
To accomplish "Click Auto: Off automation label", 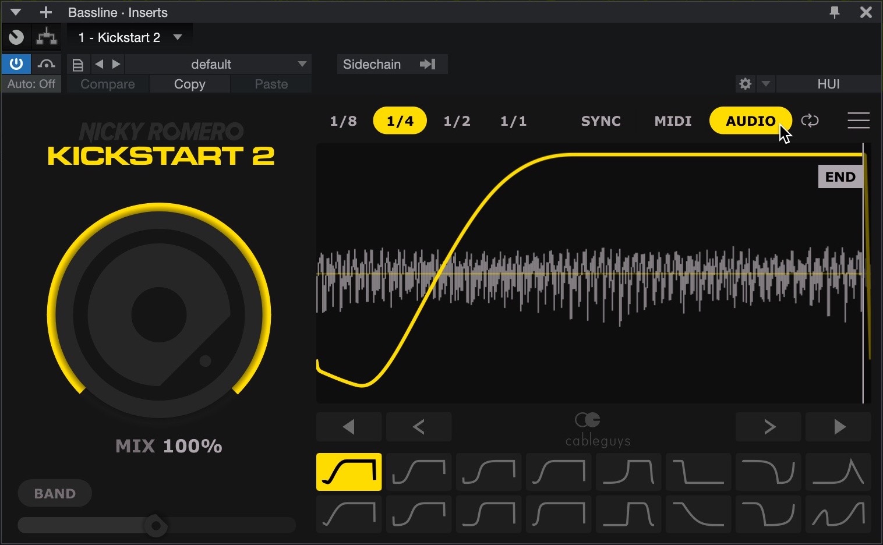I will coord(31,84).
